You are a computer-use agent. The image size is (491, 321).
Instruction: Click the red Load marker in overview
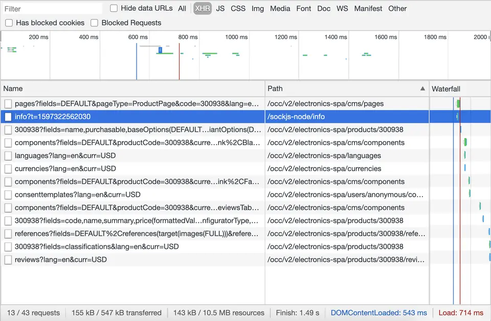point(179,61)
